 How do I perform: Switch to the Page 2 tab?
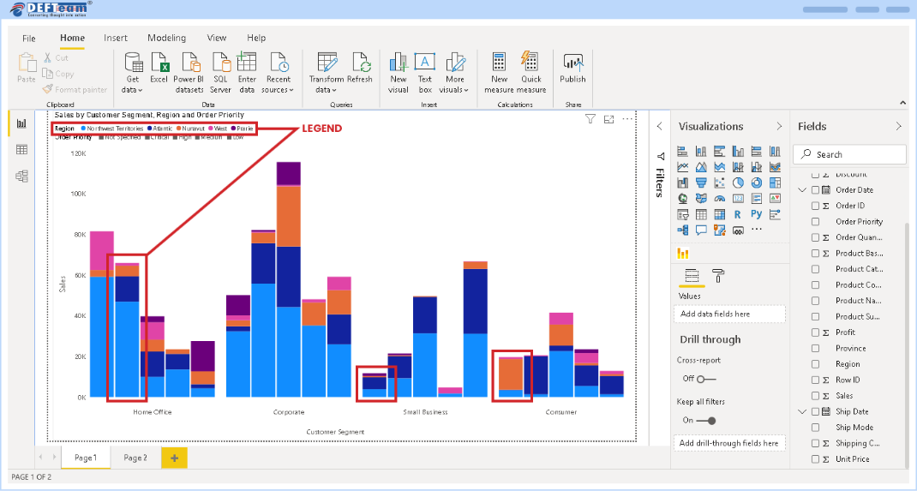click(x=135, y=458)
